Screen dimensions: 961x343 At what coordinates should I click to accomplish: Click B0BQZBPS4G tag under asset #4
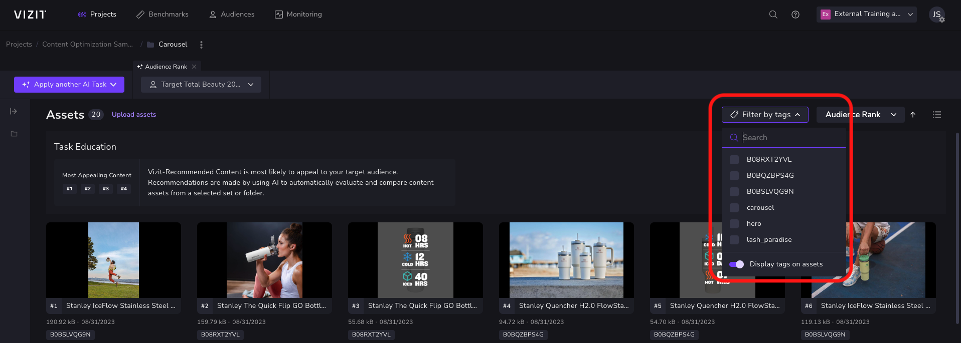coord(523,334)
